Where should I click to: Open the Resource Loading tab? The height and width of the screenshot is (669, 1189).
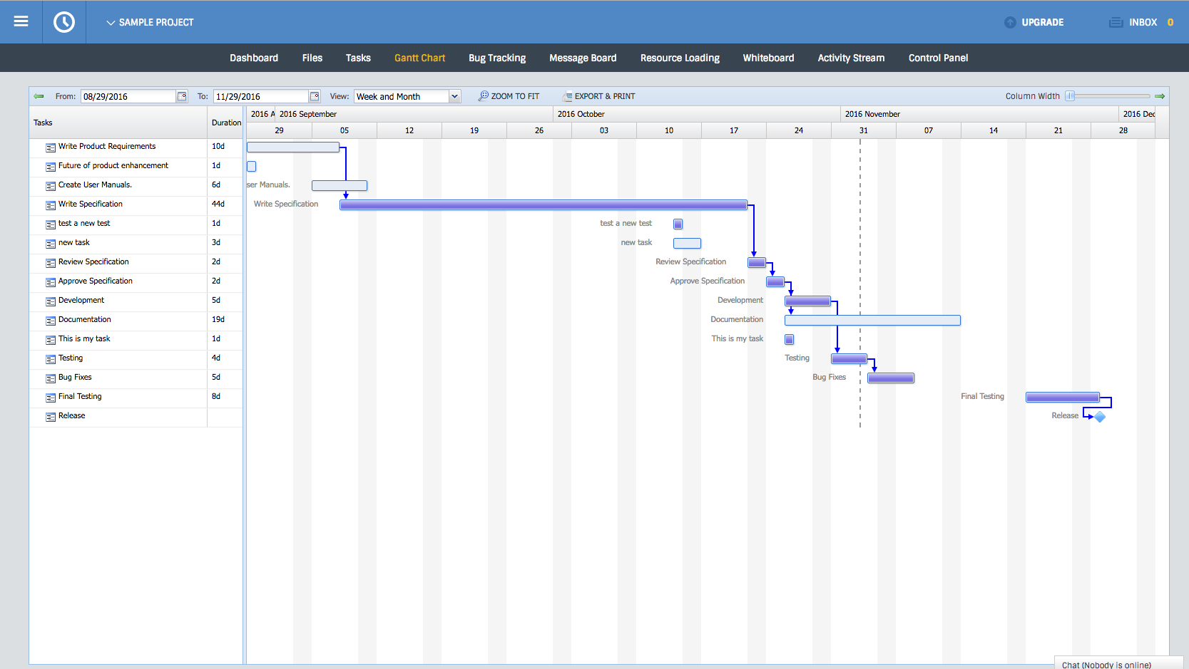[x=679, y=58]
